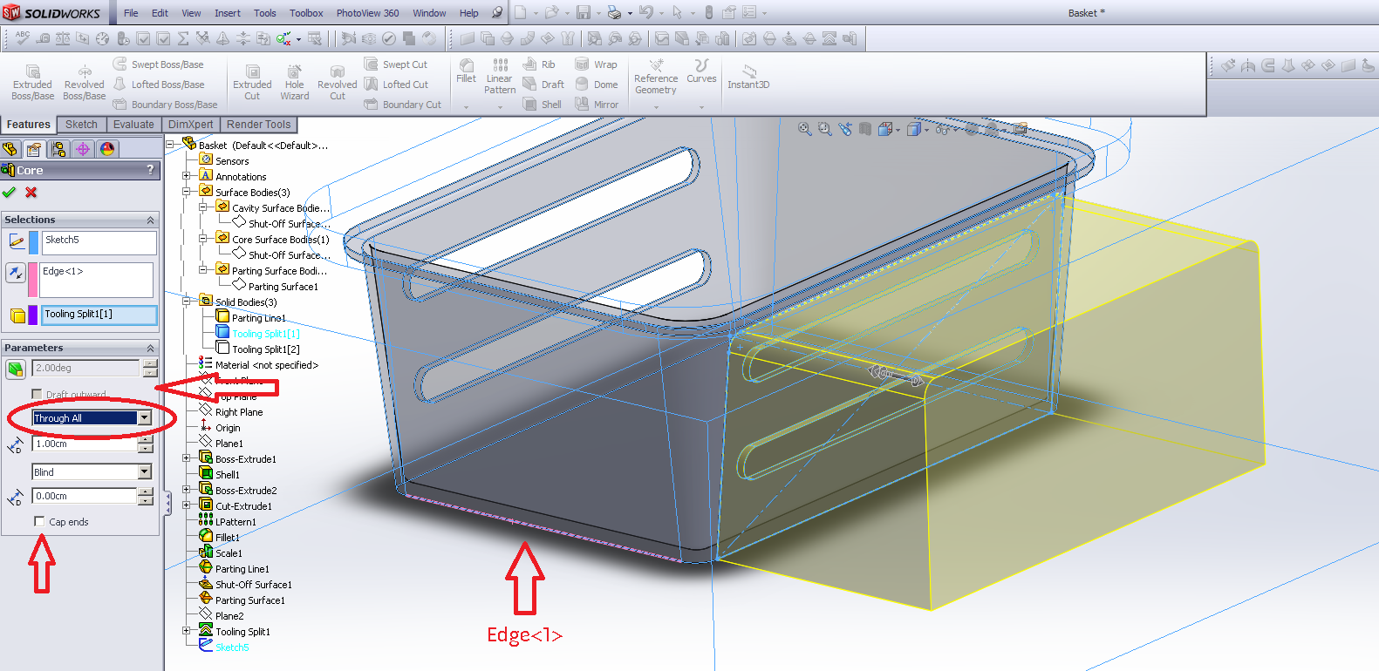Image resolution: width=1379 pixels, height=671 pixels.
Task: Click the Lofted Boss/Base tool
Action: [x=159, y=85]
